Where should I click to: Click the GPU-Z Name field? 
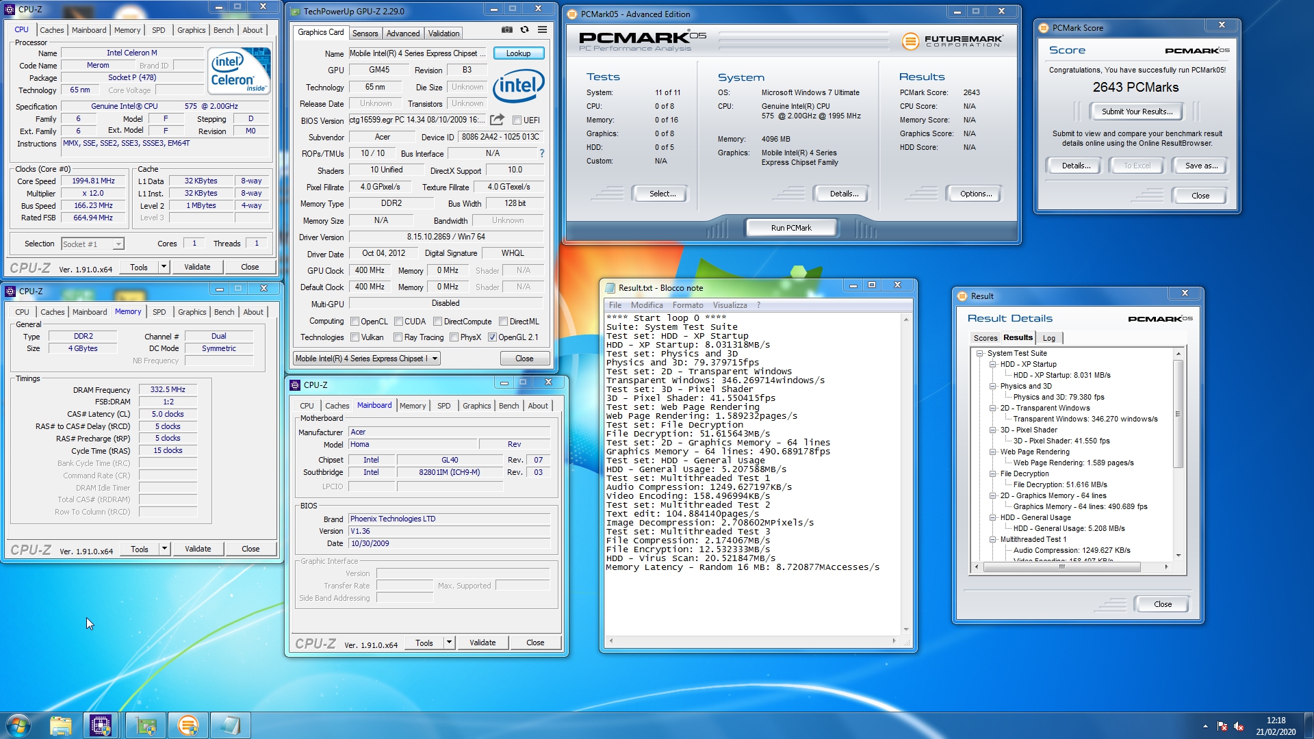point(417,53)
